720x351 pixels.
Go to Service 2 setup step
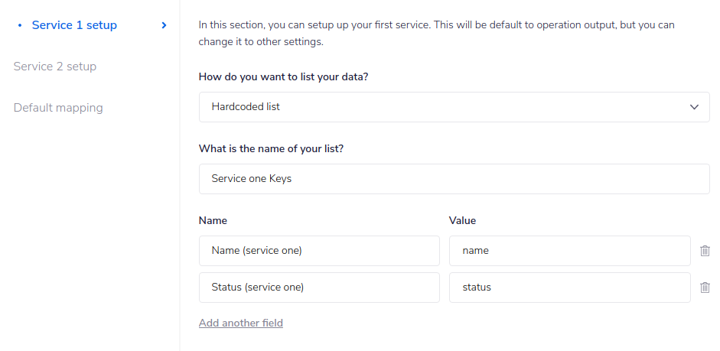point(55,67)
